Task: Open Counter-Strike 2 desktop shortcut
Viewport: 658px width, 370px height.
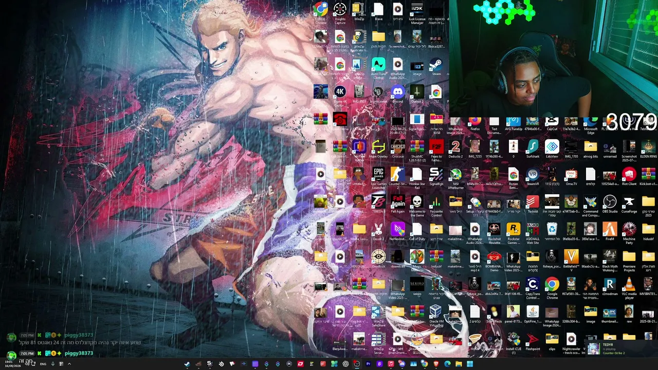Action: pyautogui.click(x=398, y=179)
